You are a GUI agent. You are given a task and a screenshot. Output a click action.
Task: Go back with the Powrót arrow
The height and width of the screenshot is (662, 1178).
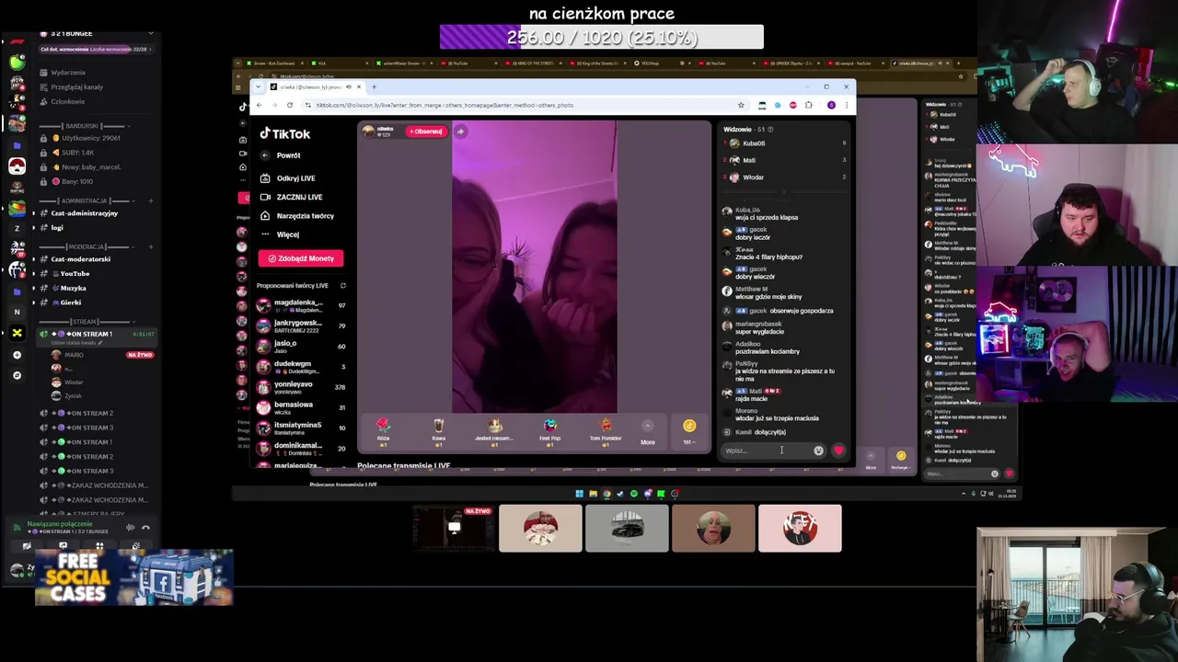pyautogui.click(x=265, y=155)
